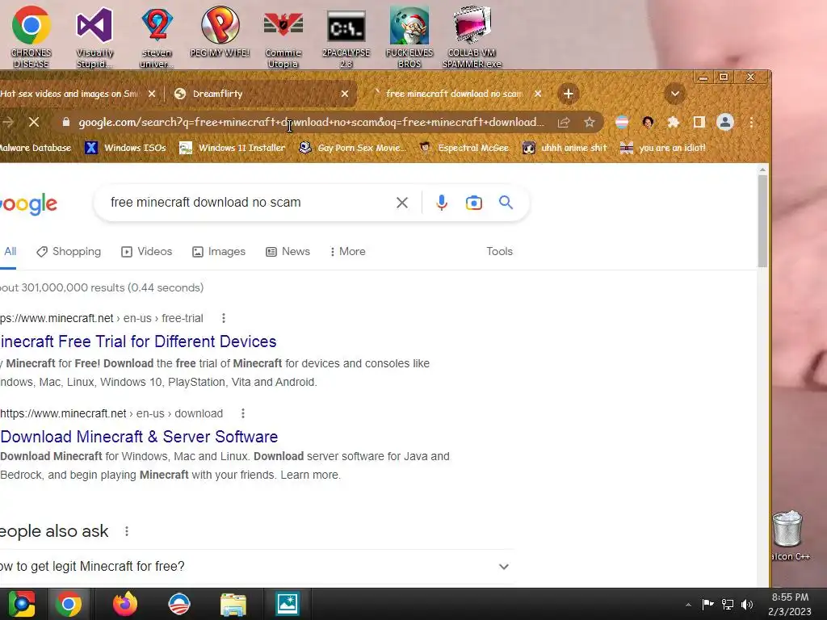This screenshot has height=620, width=827.
Task: Open a new browser tab
Action: tap(568, 94)
